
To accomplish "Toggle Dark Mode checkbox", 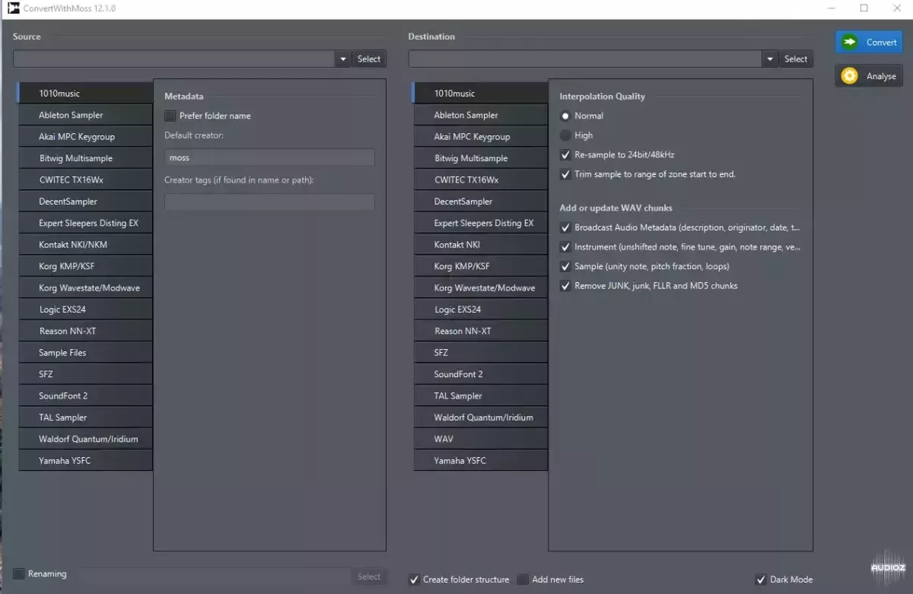I will [x=761, y=580].
